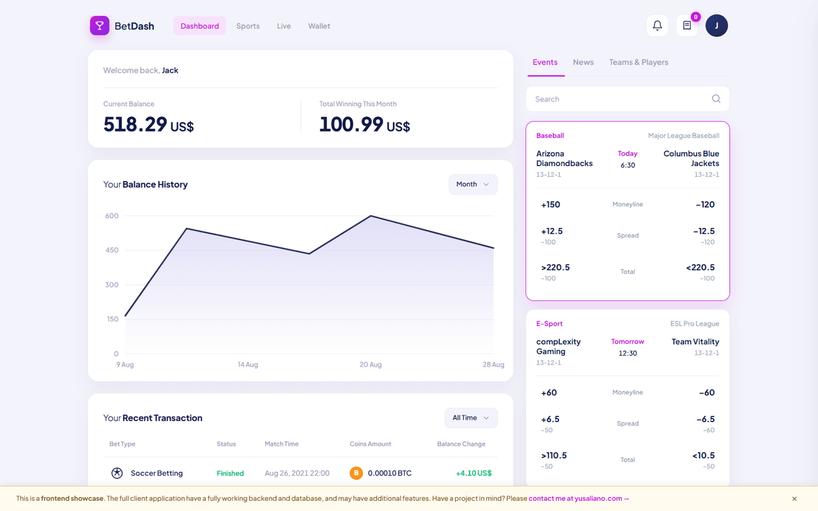Open the bet slip icon with badge
The height and width of the screenshot is (511, 818).
687,26
